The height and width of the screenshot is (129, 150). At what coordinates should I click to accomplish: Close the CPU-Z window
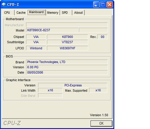click(110, 4)
